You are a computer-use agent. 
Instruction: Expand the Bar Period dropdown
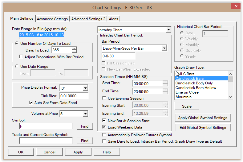point(164,48)
